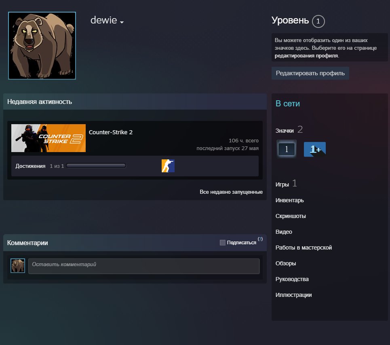Toggle the Подписаться checkbox
The width and height of the screenshot is (390, 345).
223,242
